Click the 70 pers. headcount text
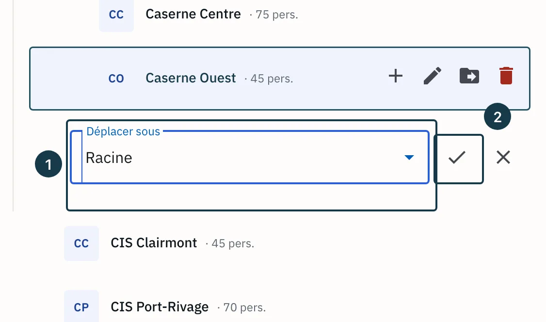 point(244,308)
